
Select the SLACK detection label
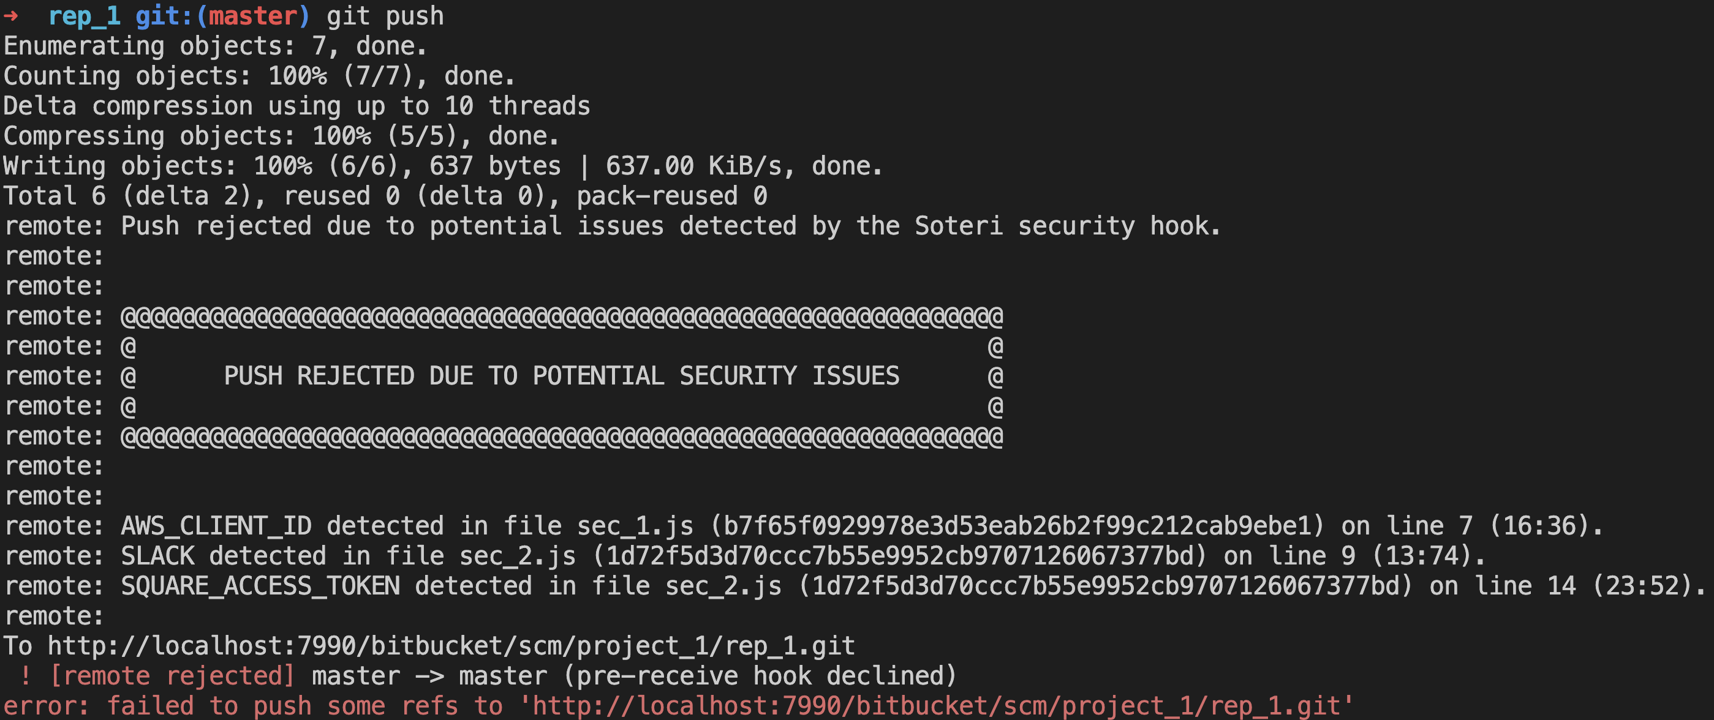157,557
